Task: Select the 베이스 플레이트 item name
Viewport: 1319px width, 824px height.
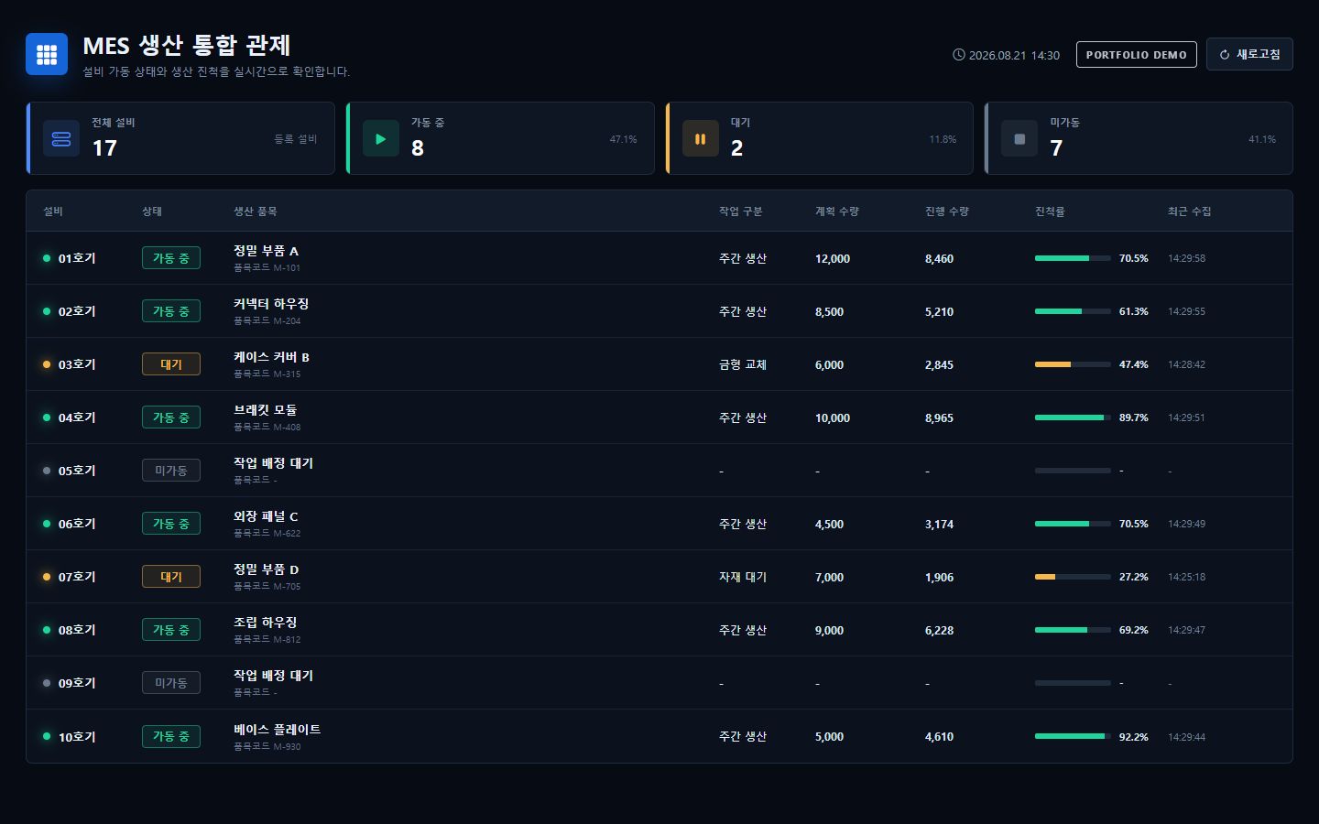Action: 277,730
